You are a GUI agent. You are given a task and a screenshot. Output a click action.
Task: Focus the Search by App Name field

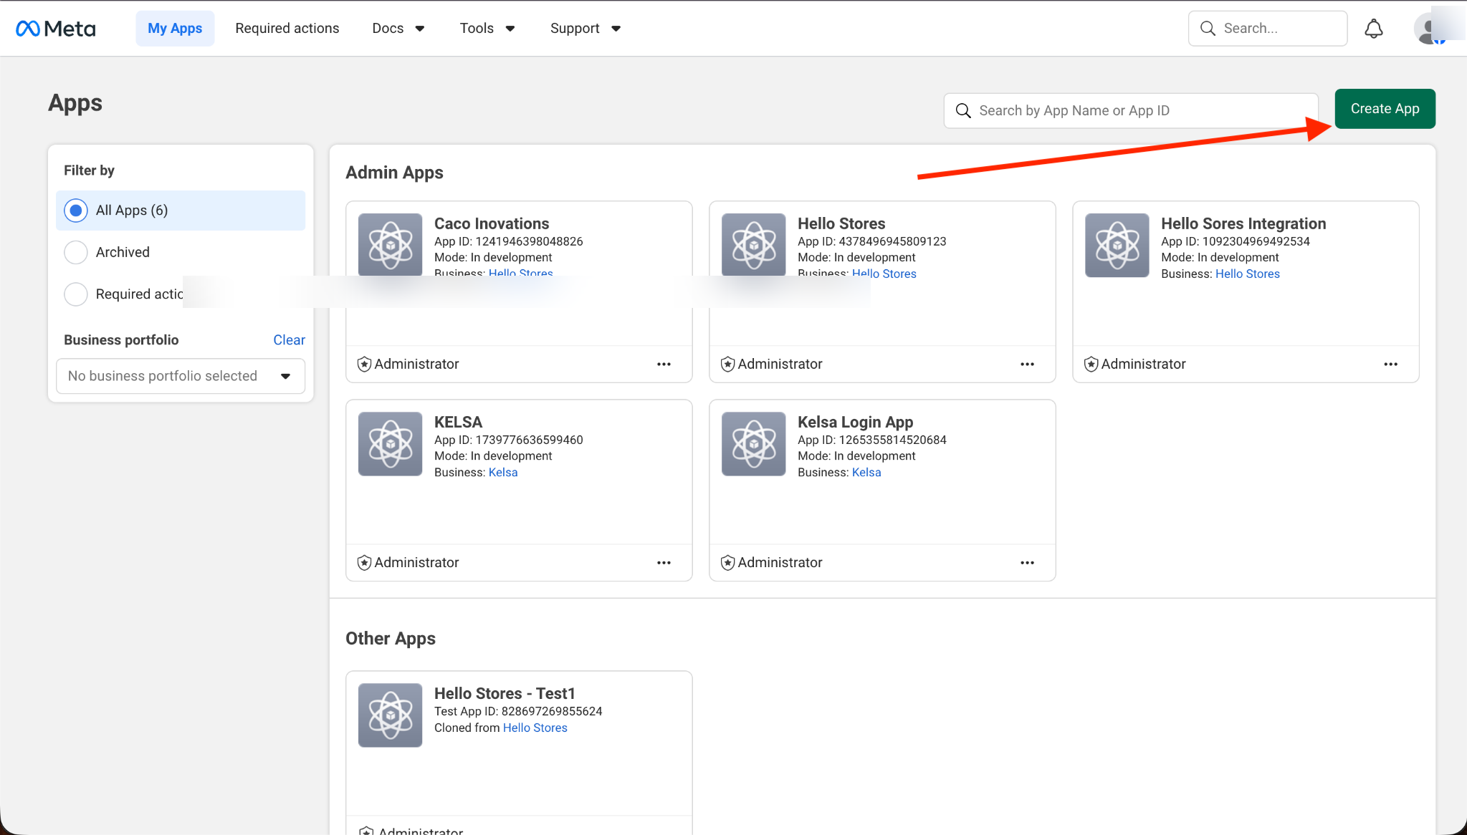coord(1131,110)
